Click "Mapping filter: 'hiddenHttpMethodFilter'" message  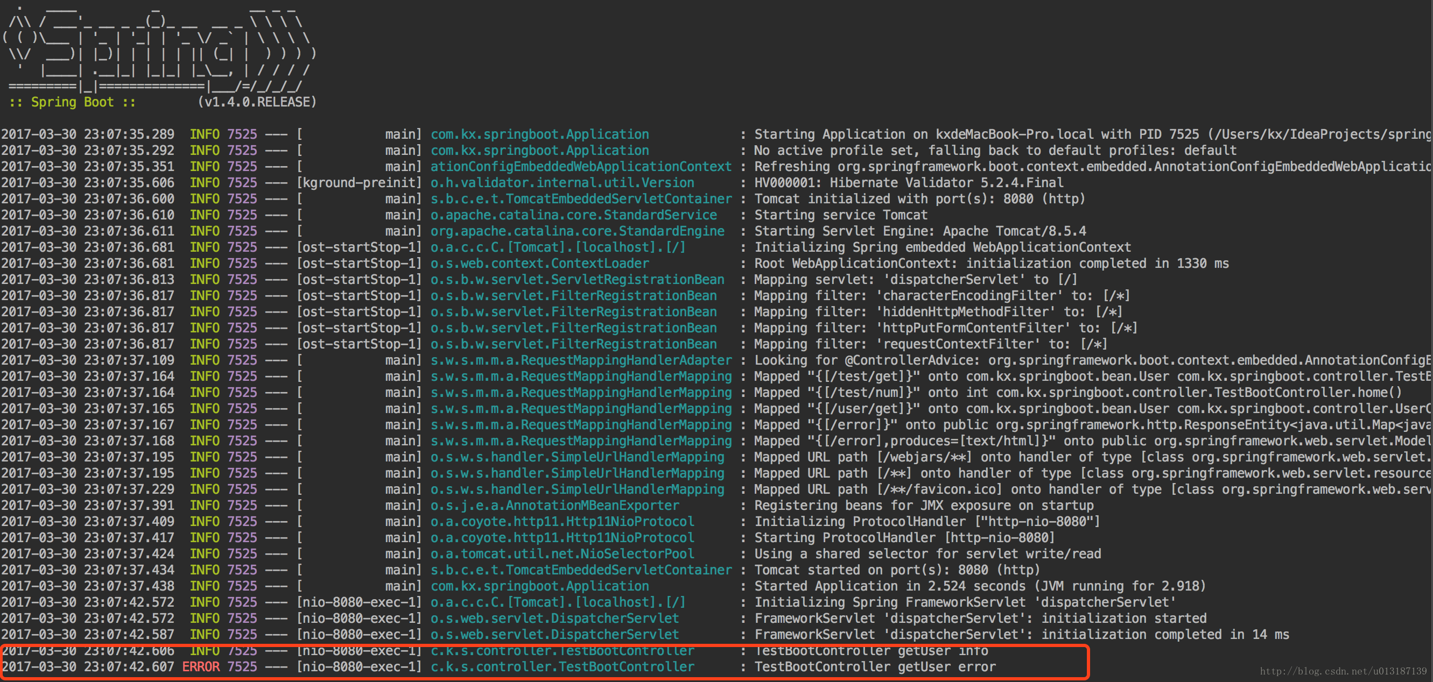click(938, 312)
